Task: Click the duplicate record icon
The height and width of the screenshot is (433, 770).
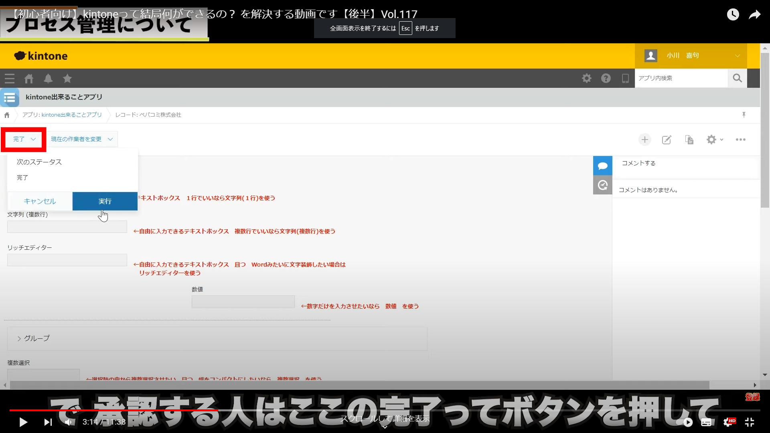Action: point(689,140)
